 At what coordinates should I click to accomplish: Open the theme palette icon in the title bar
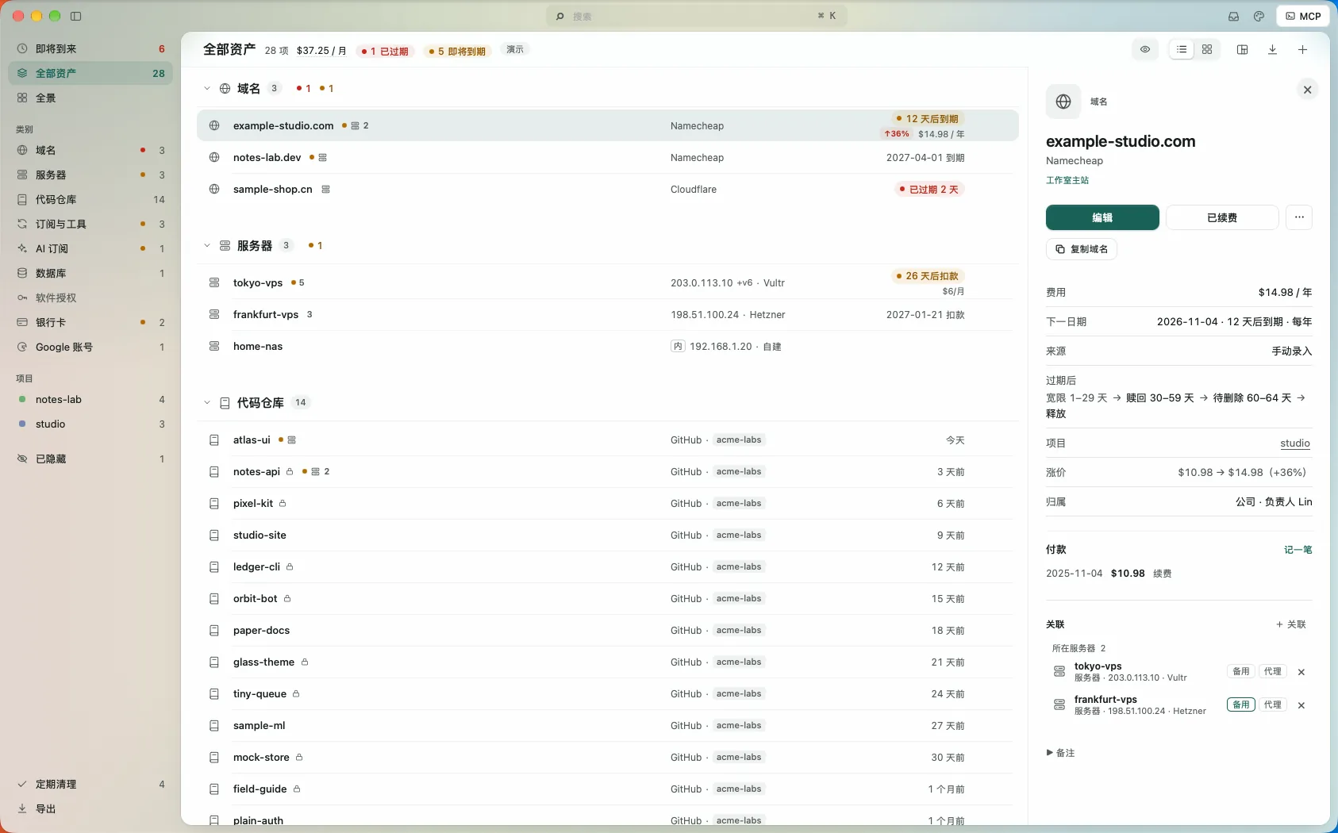click(1259, 16)
